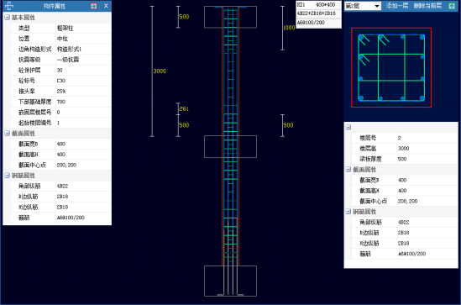Viewport: 461px width, 305px height.
Task: Click 箍筋 value in the 构件属性 panel
Action: 71,218
